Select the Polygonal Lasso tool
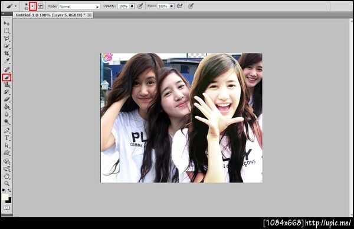 click(x=6, y=38)
